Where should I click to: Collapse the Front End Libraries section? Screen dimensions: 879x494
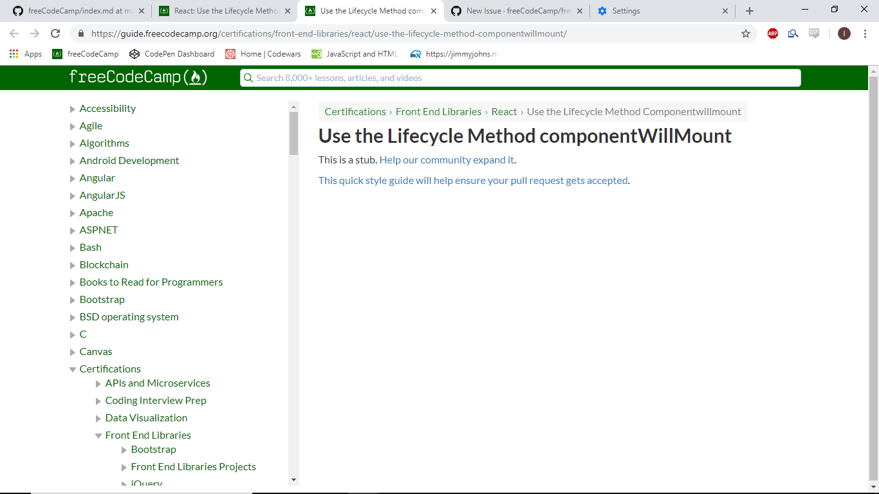[x=98, y=435]
